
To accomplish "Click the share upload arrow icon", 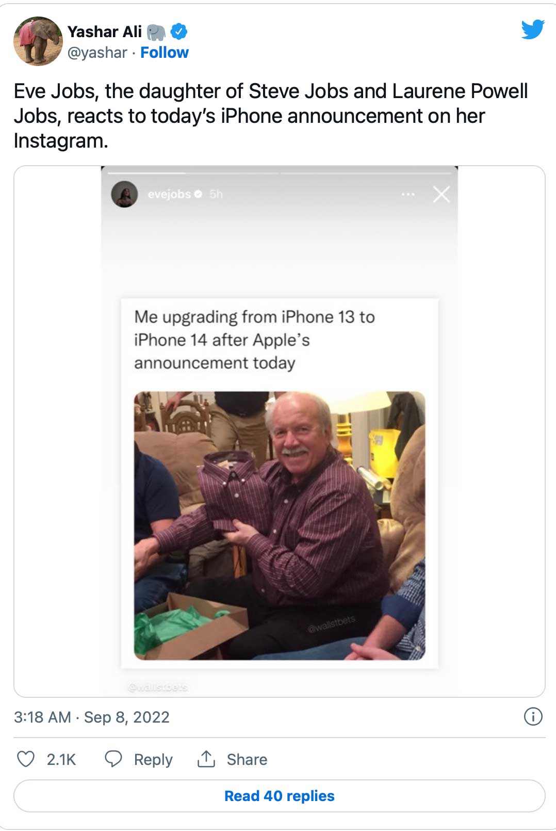I will (206, 759).
